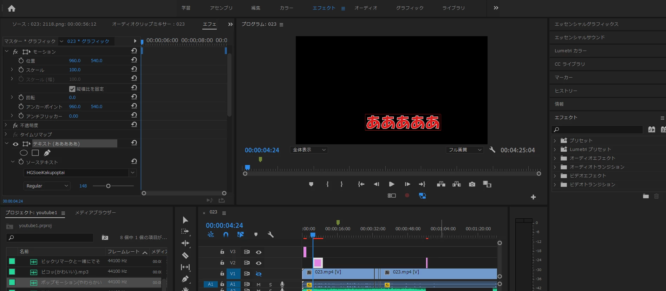Viewport: 666px width, 291px height.
Task: Click the Program monitor playhead
Action: pos(247,167)
